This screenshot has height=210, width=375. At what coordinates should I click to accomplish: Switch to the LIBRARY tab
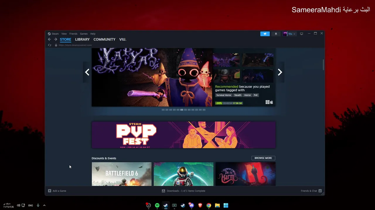tap(82, 39)
